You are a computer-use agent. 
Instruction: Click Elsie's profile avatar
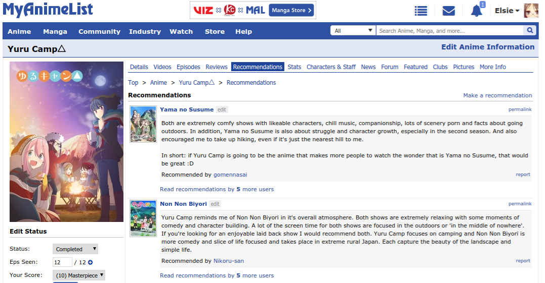531,11
